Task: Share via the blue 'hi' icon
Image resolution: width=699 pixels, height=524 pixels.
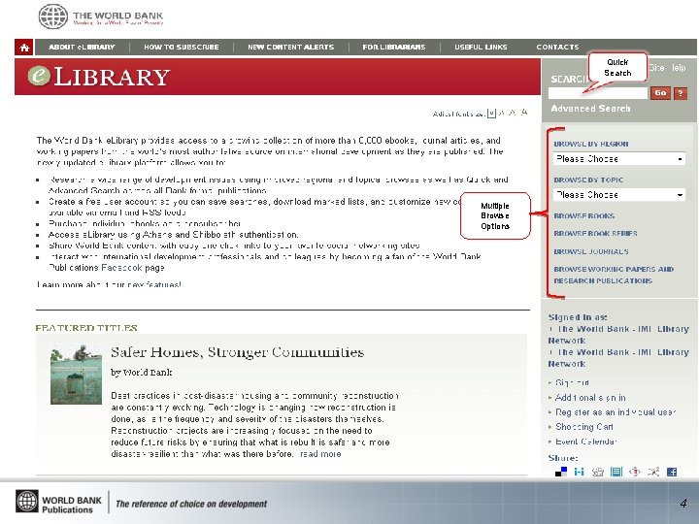Action: [579, 472]
